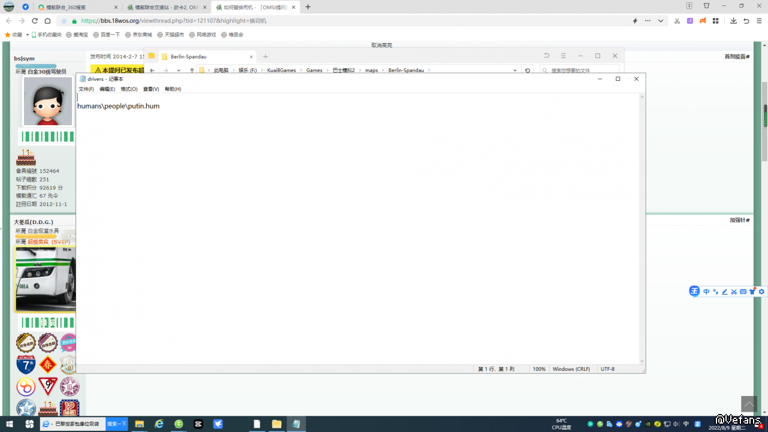Viewport: 768px width, 432px height.
Task: Click the Notepad vertical scrollbar down arrow
Action: pos(642,361)
